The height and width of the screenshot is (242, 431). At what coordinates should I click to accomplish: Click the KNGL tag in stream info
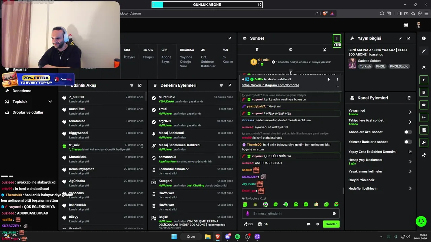pos(380,66)
